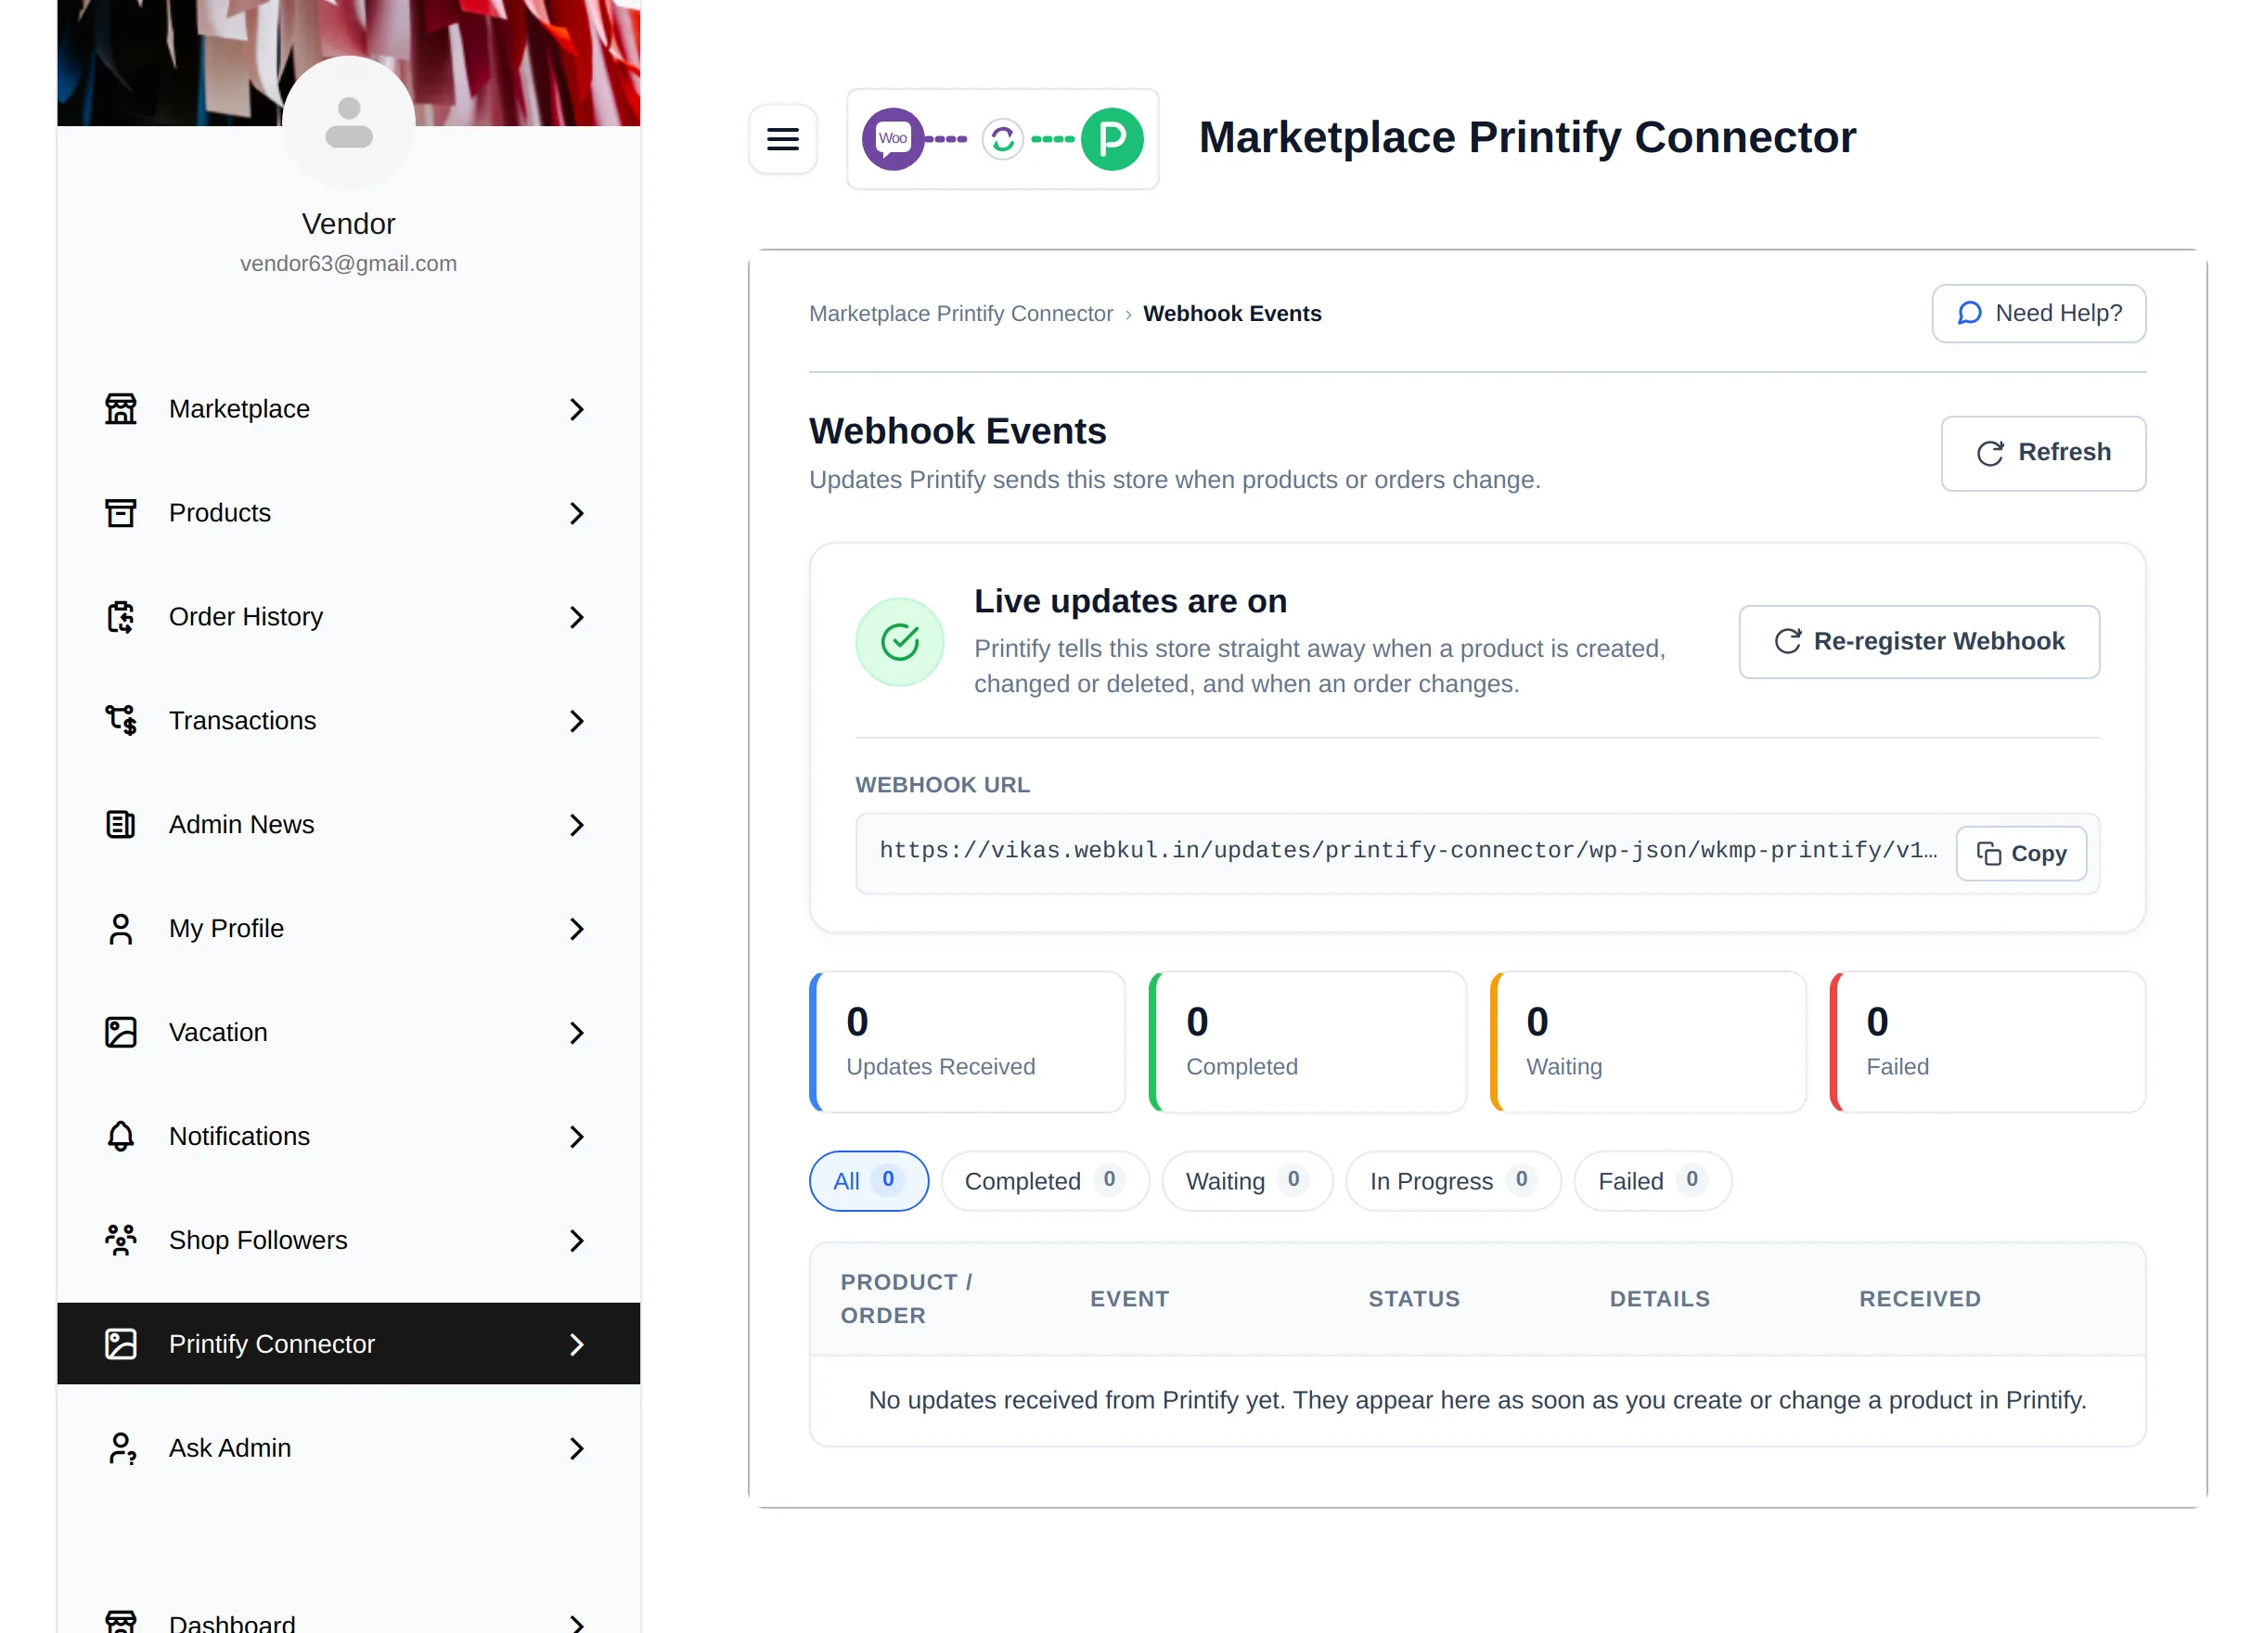Click the Refresh button
Viewport: 2264px width, 1633px height.
tap(2042, 453)
